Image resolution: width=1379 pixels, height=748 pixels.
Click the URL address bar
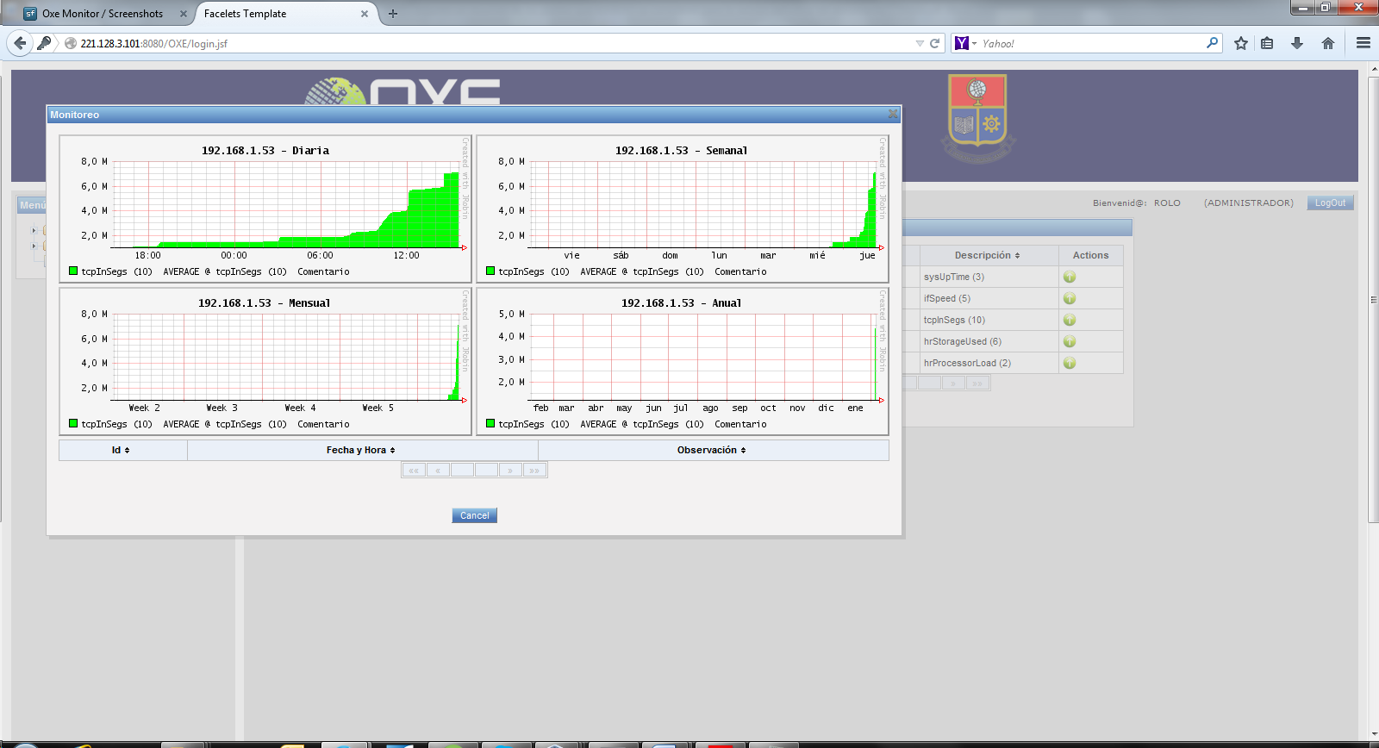(x=491, y=43)
